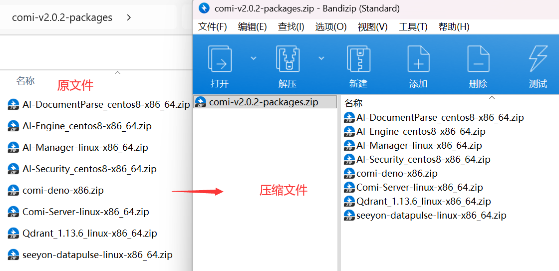Open the 编辑(E) menu
The height and width of the screenshot is (271, 559).
pos(253,27)
